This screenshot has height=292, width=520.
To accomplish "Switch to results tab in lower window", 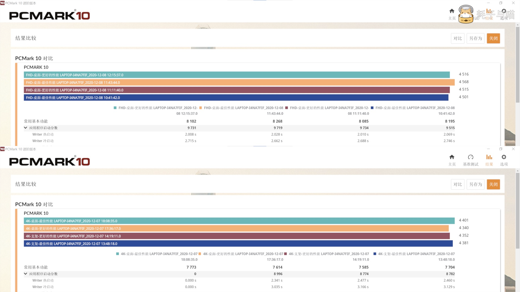I will point(489,160).
